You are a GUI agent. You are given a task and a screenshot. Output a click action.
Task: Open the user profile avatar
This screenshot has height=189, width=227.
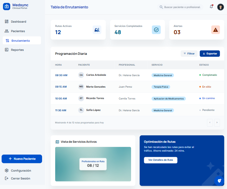pyautogui.click(x=220, y=7)
